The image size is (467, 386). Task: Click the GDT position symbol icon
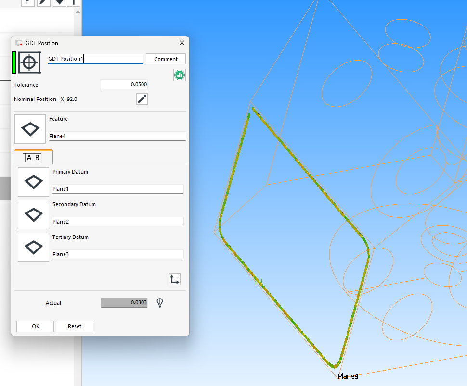29,62
